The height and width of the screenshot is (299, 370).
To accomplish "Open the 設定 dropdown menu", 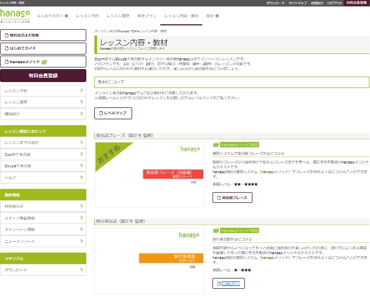I will (x=213, y=16).
